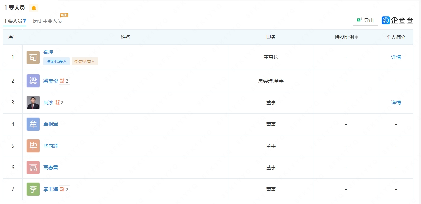Open 尚冰 name link

[48, 103]
